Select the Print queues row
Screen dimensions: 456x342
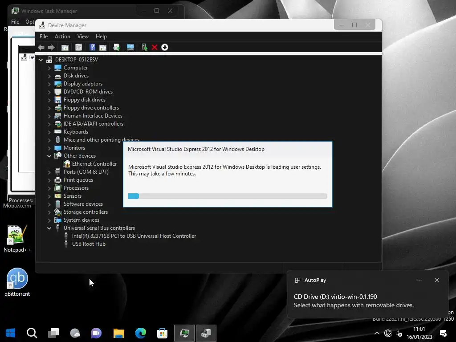click(x=78, y=180)
